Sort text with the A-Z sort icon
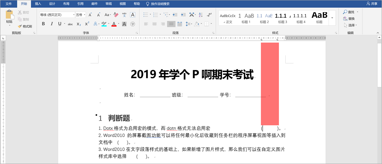 pos(201,15)
